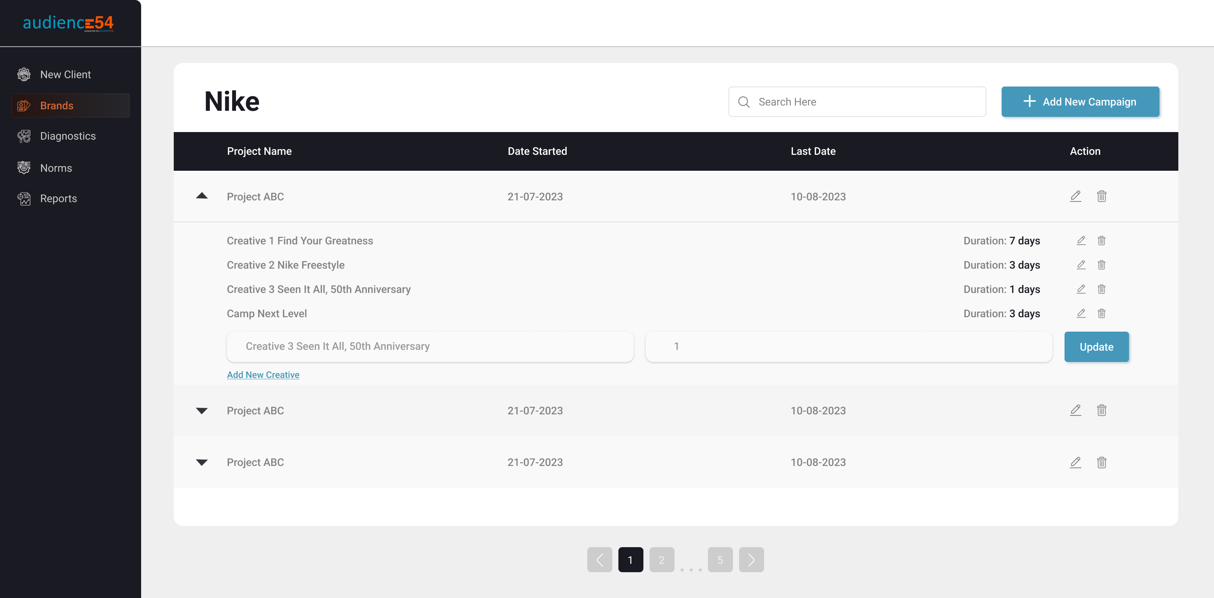Delete Creative 2 Nike Freestyle
Viewport: 1214px width, 598px height.
pyautogui.click(x=1101, y=265)
